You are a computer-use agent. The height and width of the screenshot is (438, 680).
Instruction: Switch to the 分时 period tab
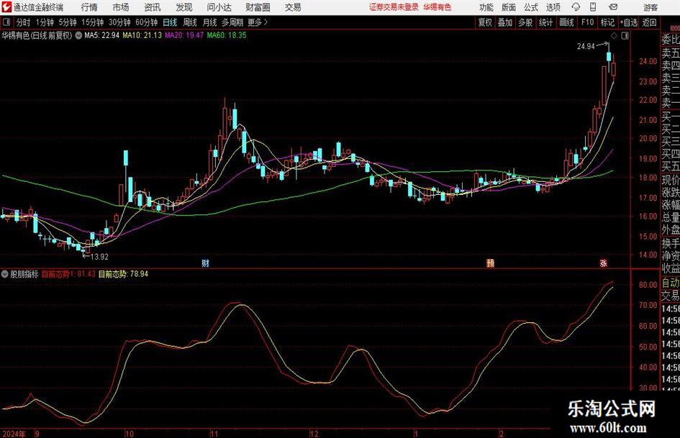click(x=24, y=22)
